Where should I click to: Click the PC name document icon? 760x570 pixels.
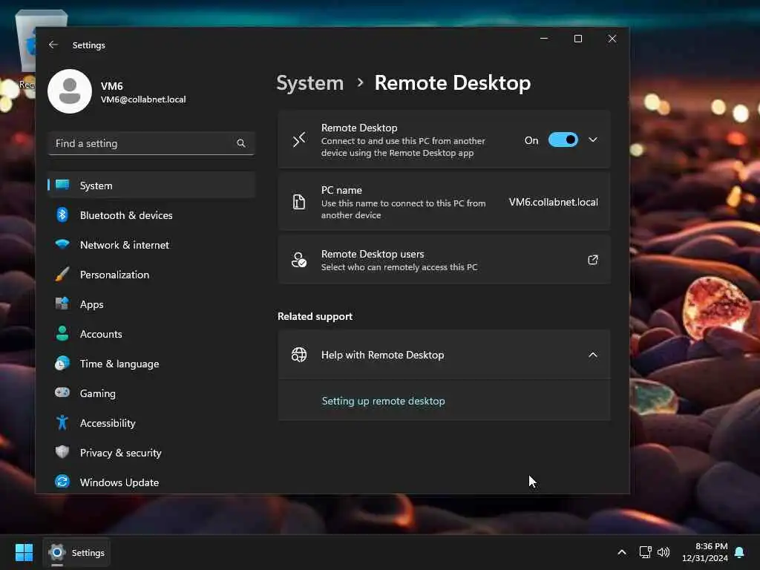[x=299, y=202]
